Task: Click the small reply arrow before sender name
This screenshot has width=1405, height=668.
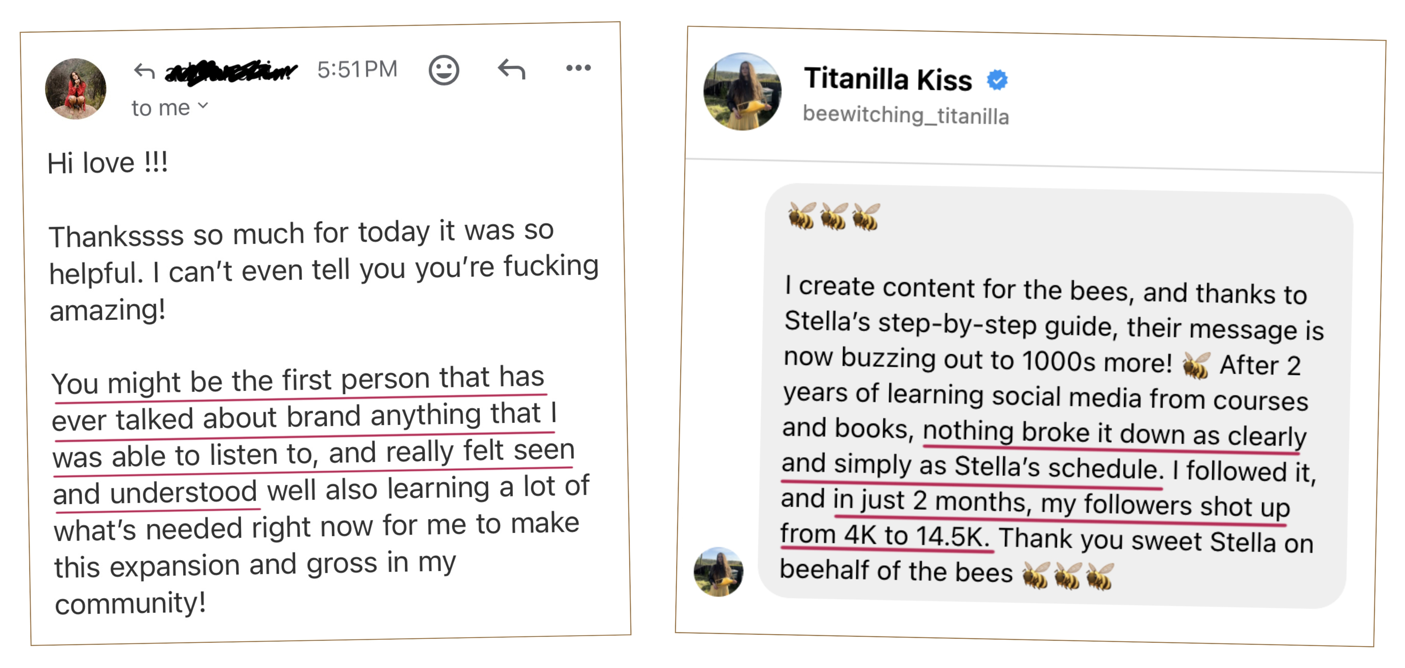Action: [144, 71]
